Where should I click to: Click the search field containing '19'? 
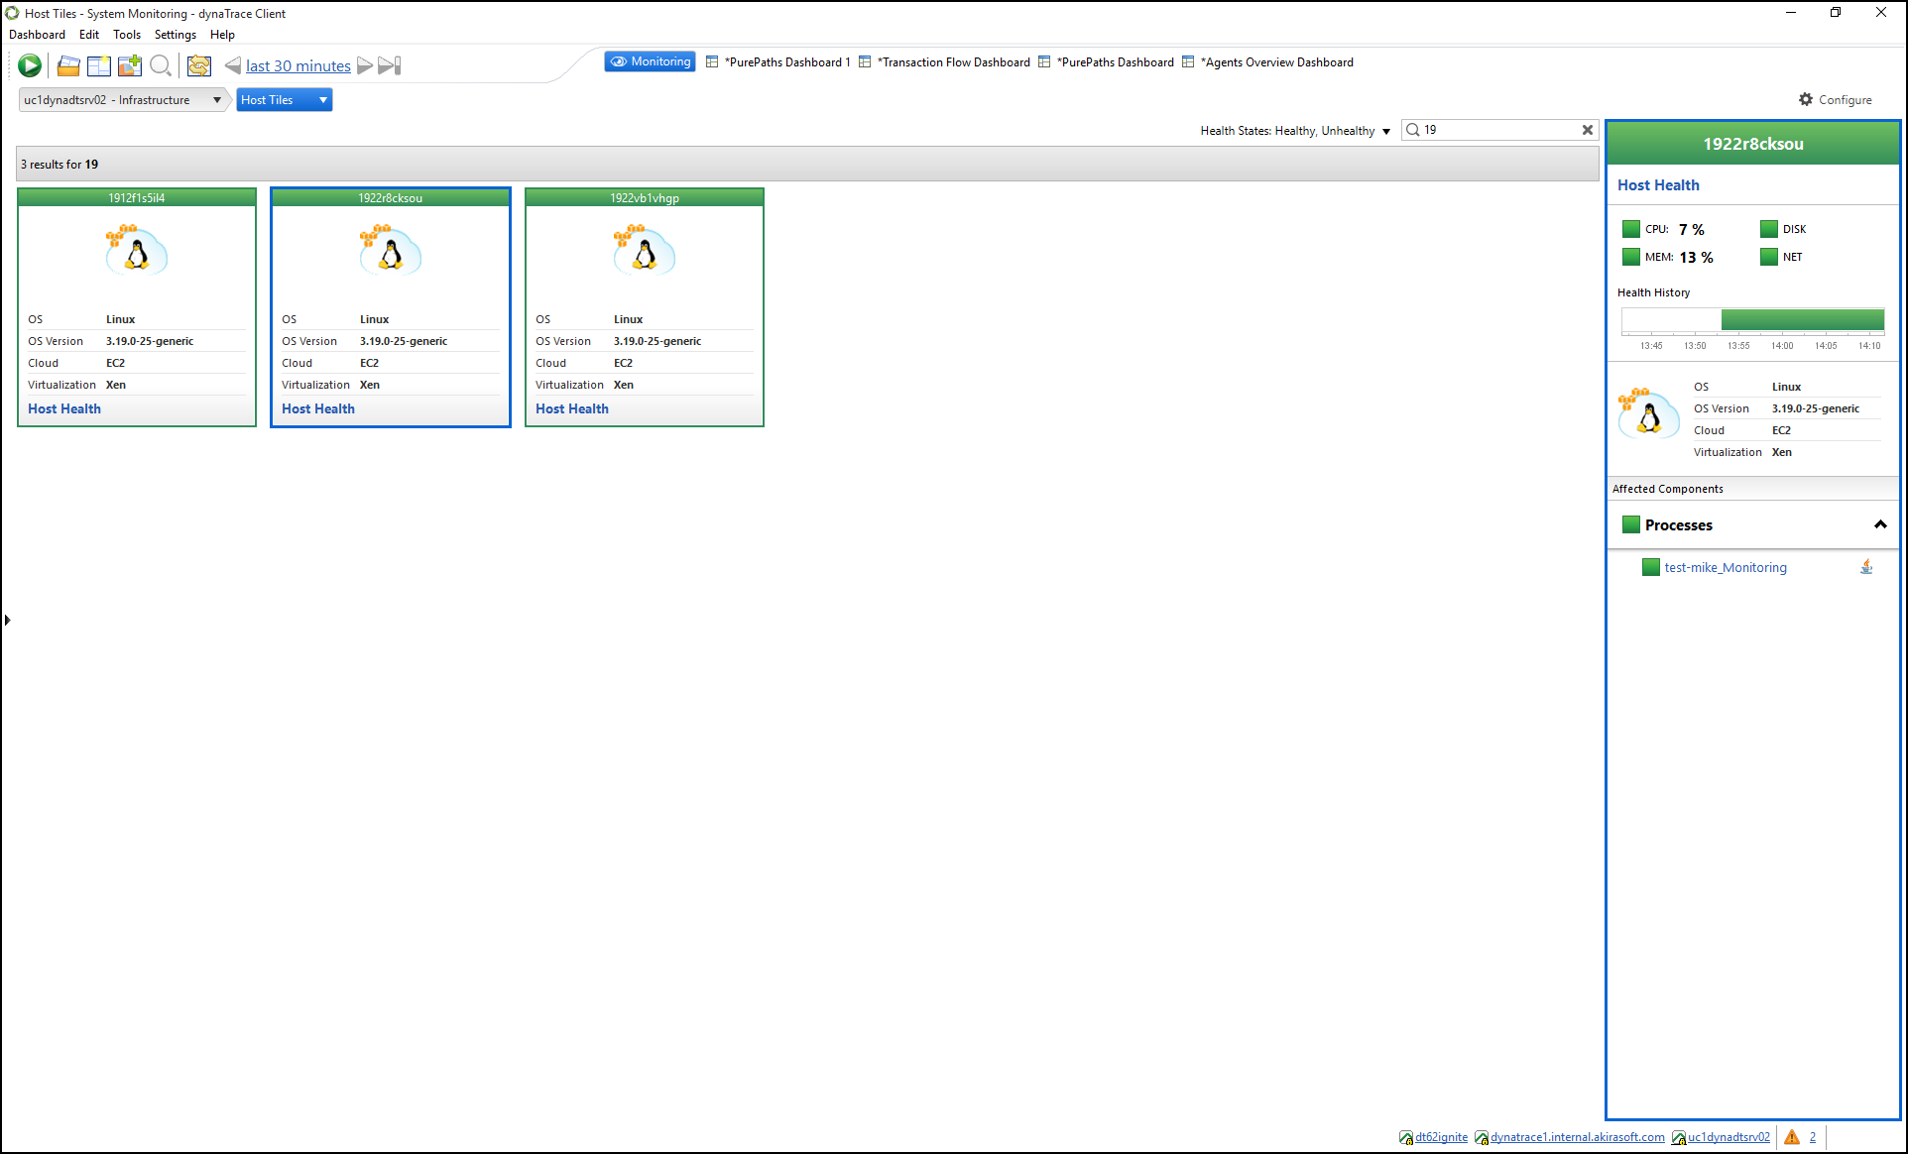coord(1497,130)
